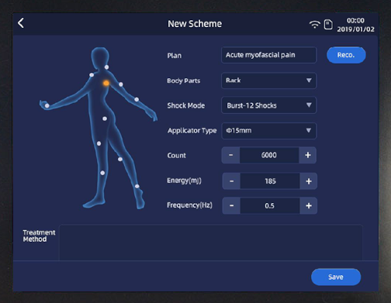Image resolution: width=391 pixels, height=303 pixels.
Task: Select the ankle point on the raised leg
Action: click(137, 186)
